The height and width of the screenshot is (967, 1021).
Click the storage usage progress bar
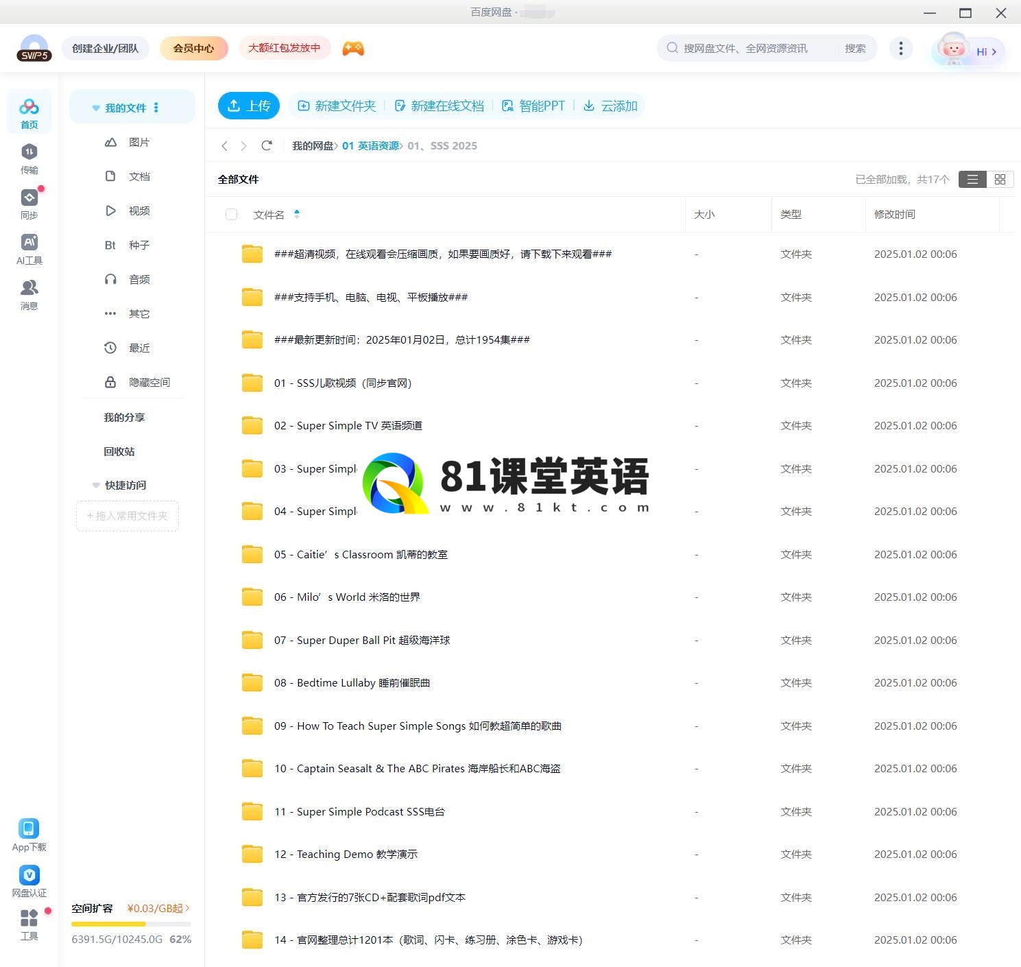coord(131,924)
